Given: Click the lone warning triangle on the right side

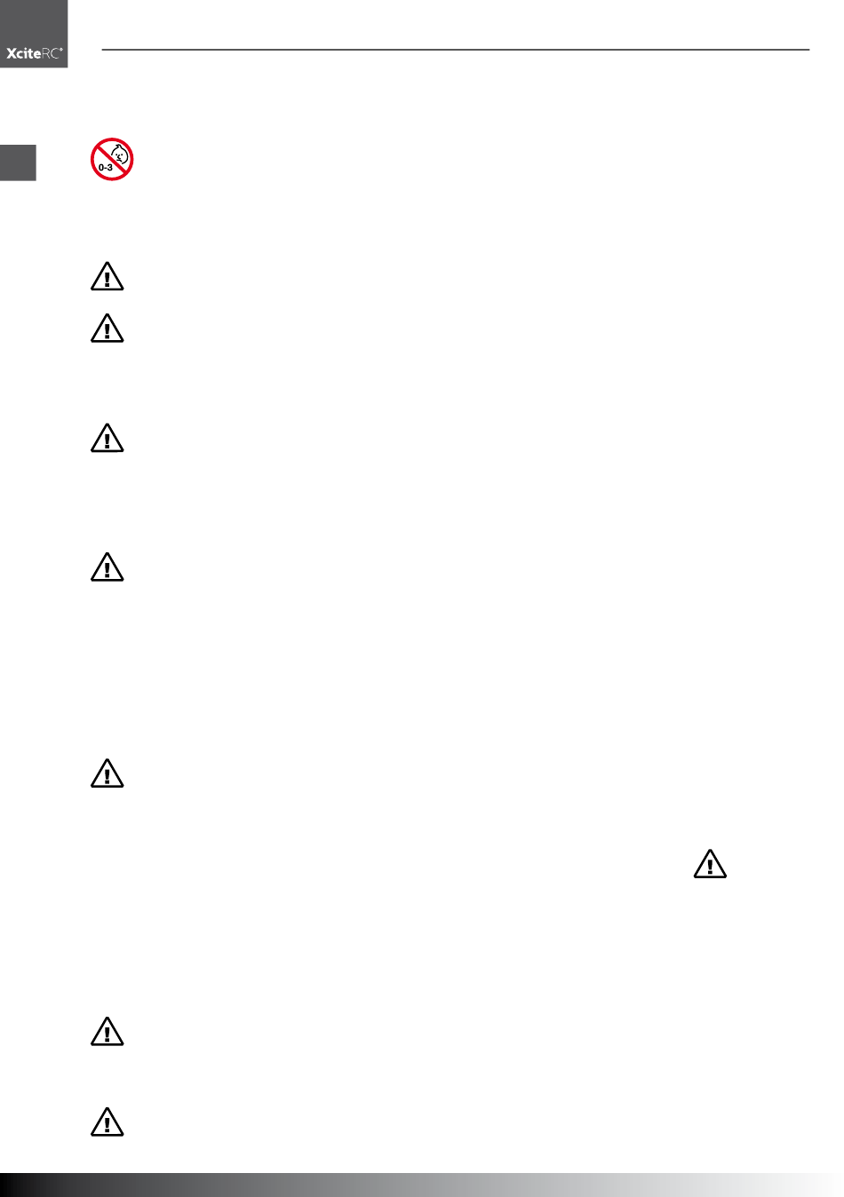Looking at the screenshot, I should click(x=710, y=864).
